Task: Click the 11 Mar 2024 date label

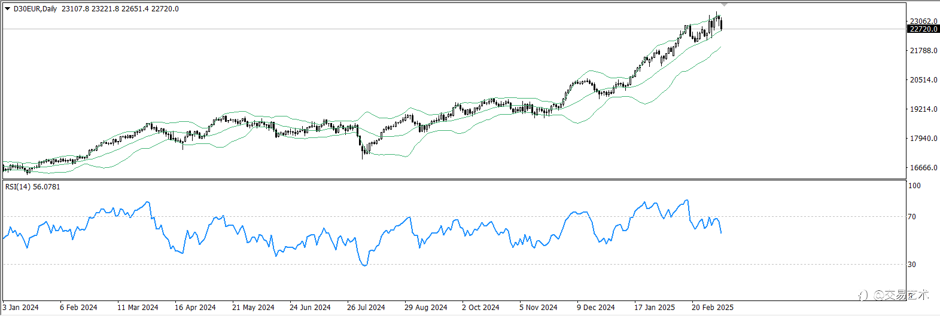Action: [x=138, y=308]
